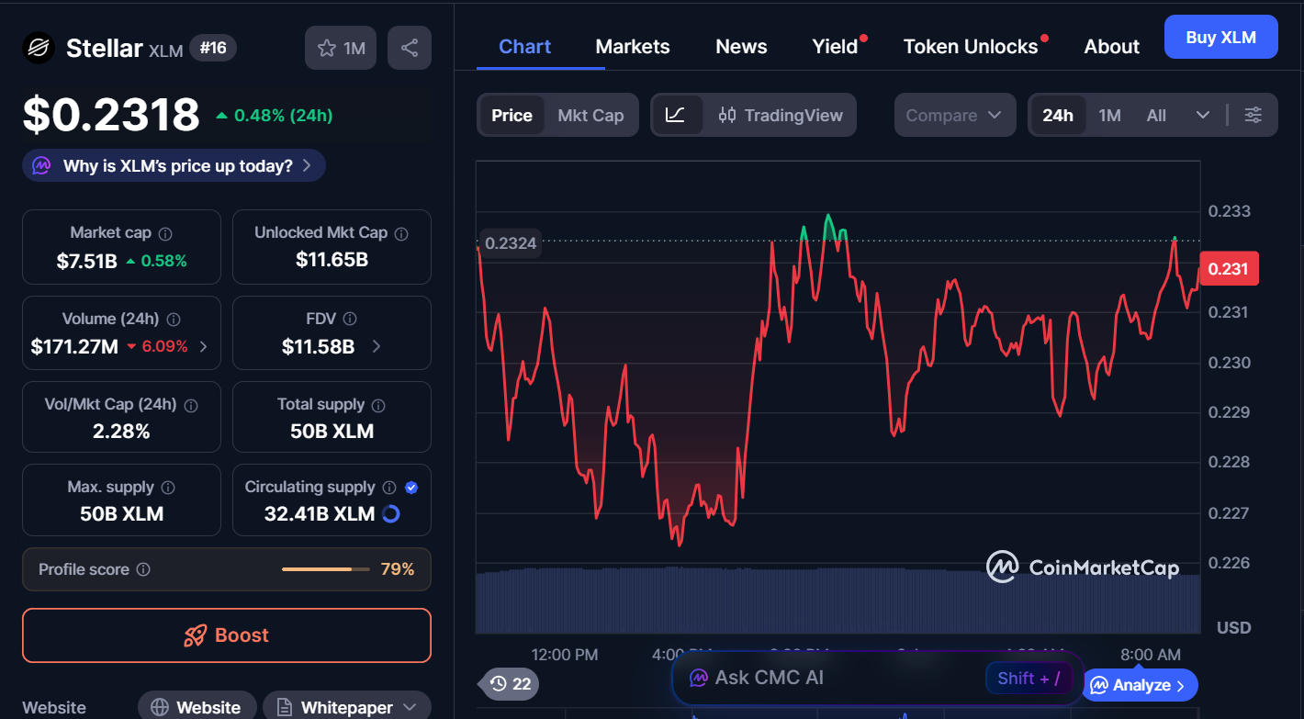Click the share icon near the star

click(409, 47)
